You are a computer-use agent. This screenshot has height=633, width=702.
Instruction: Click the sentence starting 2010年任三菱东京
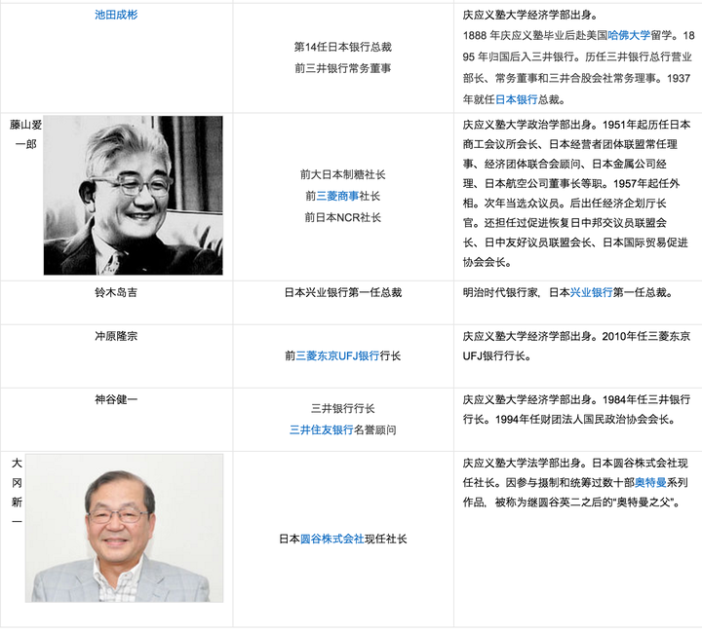coord(576,346)
